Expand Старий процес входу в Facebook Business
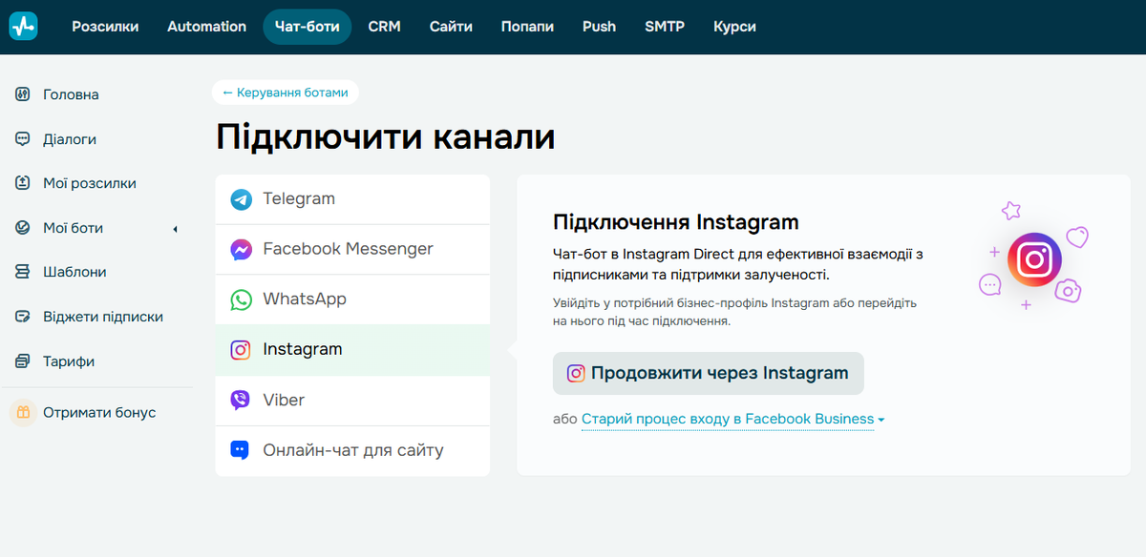This screenshot has height=557, width=1146. (733, 419)
